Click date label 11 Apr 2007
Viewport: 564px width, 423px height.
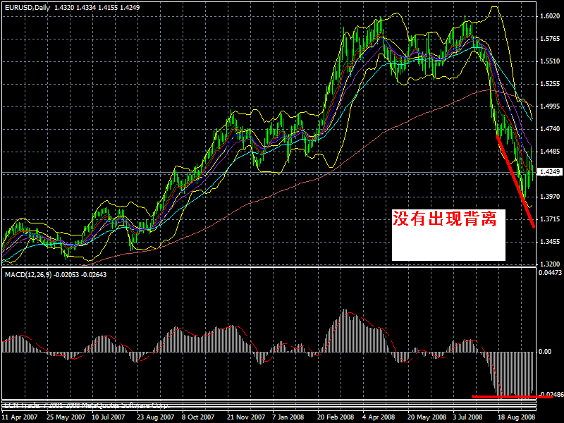click(x=20, y=417)
